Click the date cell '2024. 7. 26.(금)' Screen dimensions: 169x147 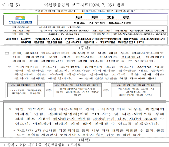pyautogui.click(x=64, y=34)
